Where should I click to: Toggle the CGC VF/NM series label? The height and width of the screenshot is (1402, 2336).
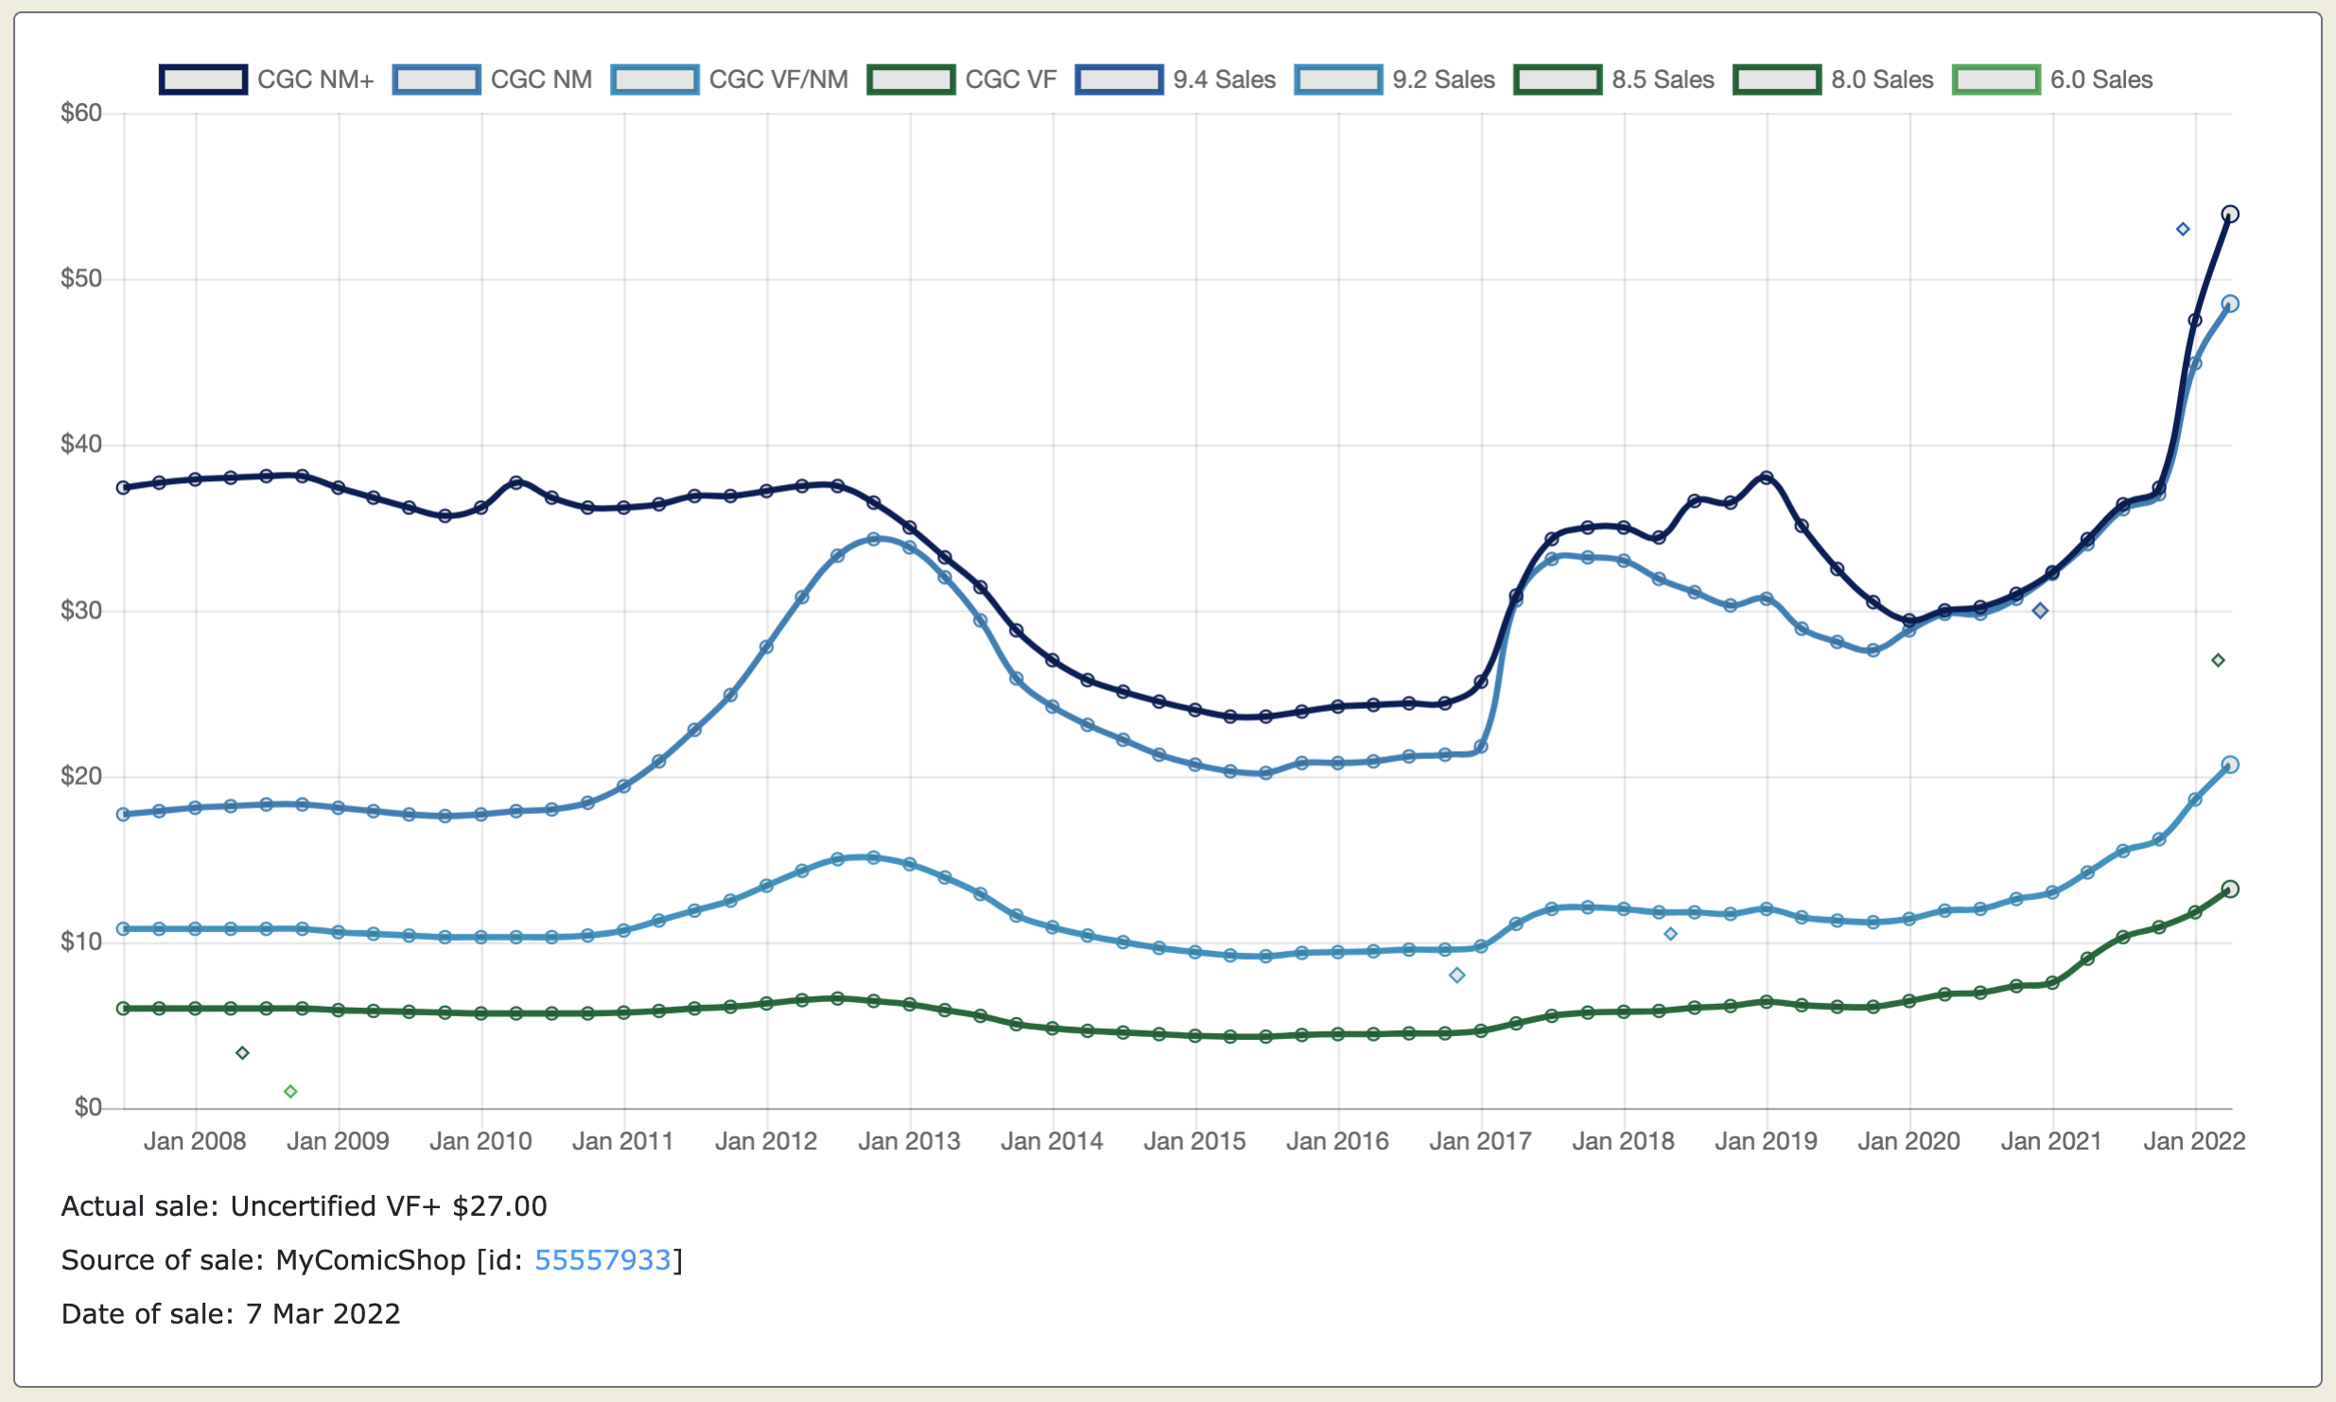778,79
